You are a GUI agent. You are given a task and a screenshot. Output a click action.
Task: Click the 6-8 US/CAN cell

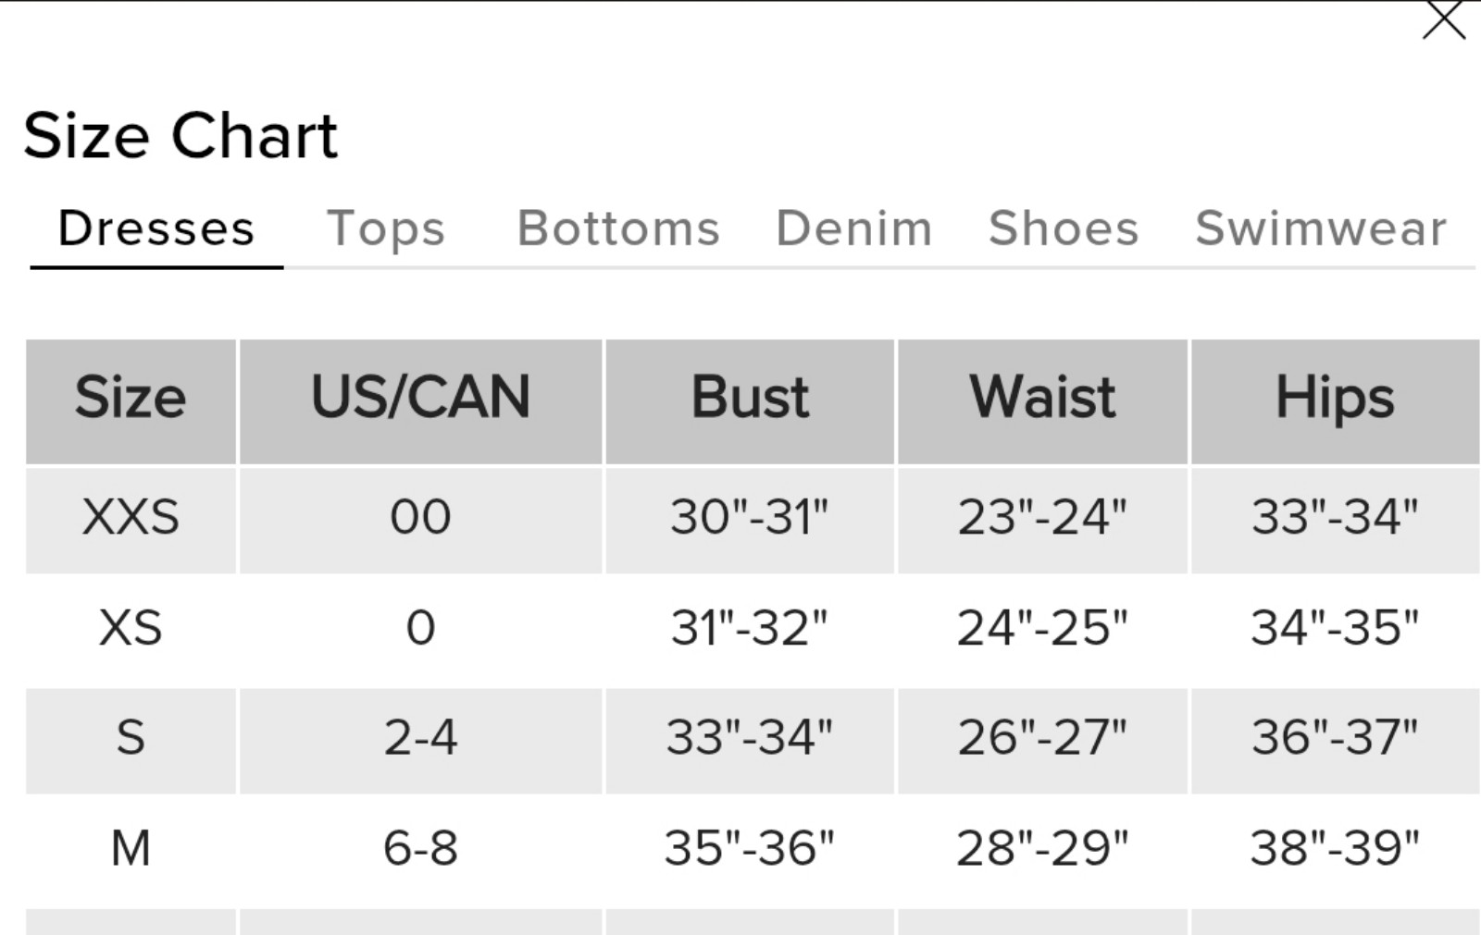(421, 848)
